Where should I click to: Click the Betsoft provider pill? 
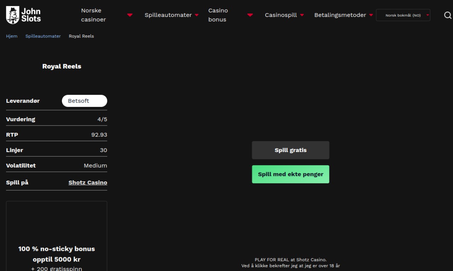coord(85,101)
